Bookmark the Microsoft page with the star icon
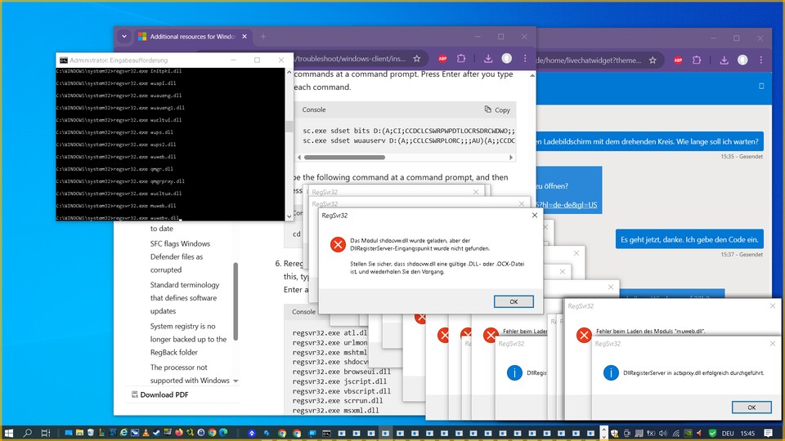Viewport: 785px width, 441px height. coord(416,59)
